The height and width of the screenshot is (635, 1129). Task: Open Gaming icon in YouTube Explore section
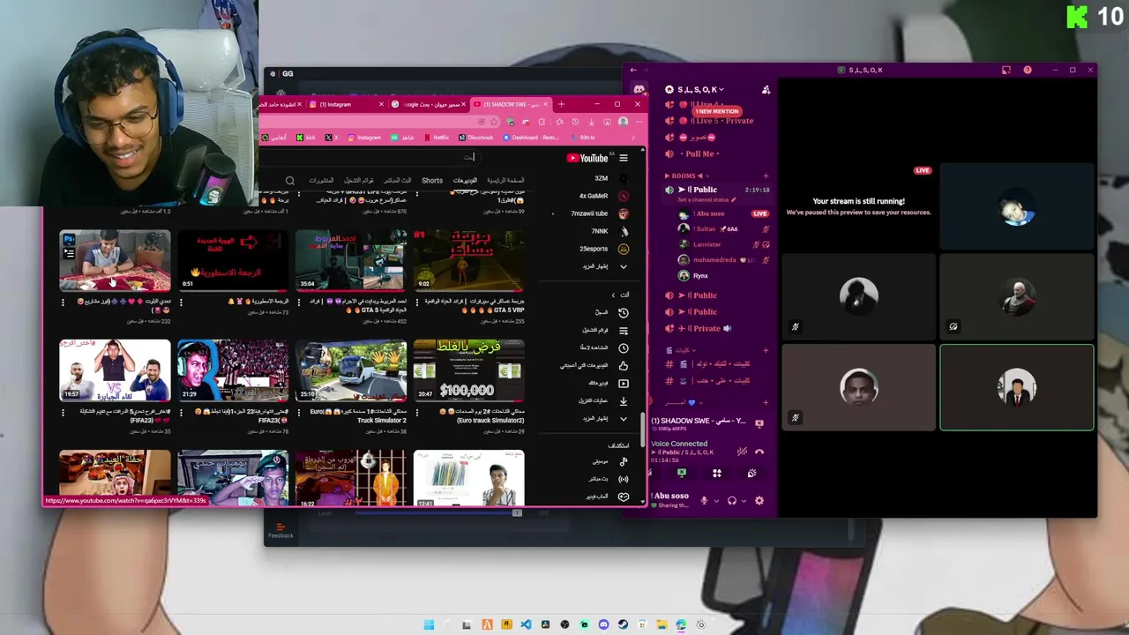point(623,497)
